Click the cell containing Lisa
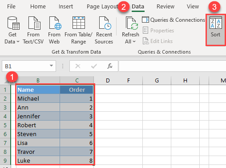Screen dimensions: 226x168 tap(38, 143)
